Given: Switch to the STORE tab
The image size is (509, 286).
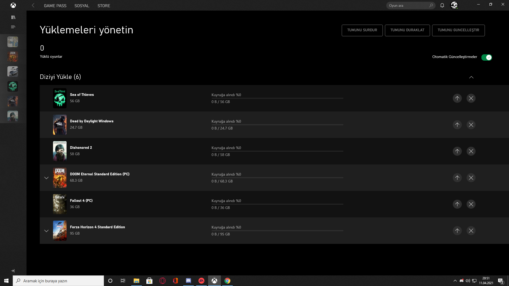Looking at the screenshot, I should click(104, 6).
